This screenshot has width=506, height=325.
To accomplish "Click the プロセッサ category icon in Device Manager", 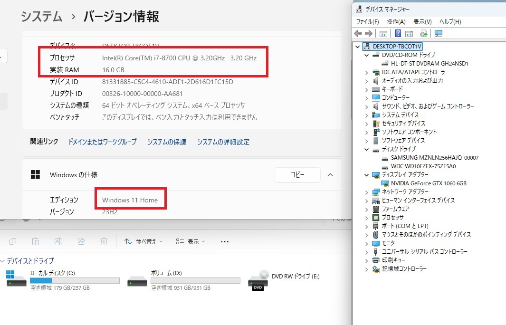I will pos(376,218).
